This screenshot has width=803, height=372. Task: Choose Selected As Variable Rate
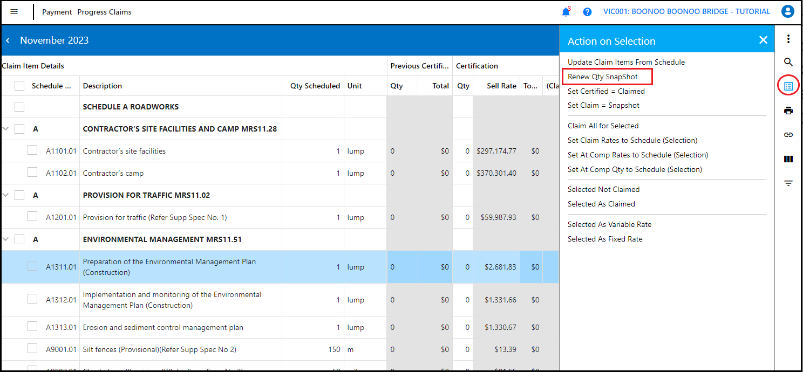pos(609,224)
